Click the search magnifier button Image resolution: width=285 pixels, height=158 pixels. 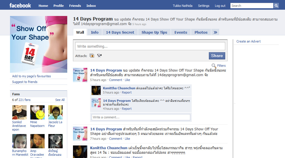(276, 6)
